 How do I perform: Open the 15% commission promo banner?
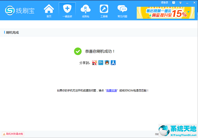pyautogui.click(x=166, y=13)
